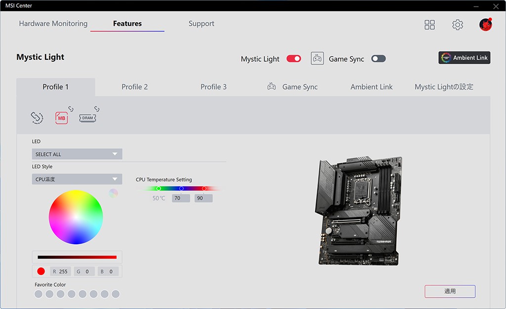This screenshot has height=309, width=506.
Task: Click the user profile avatar
Action: click(485, 25)
